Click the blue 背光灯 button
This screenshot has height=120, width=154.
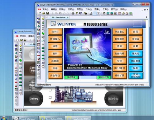(136, 53)
